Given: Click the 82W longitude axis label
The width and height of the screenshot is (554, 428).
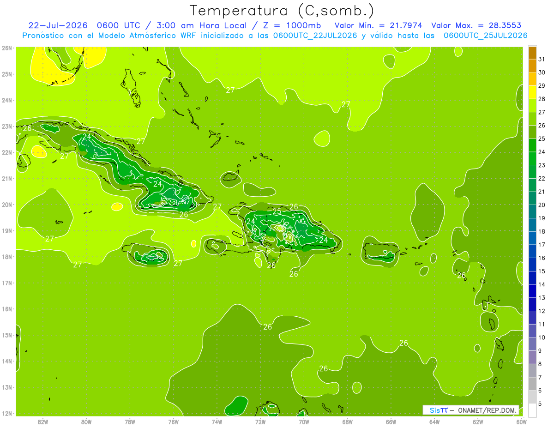Looking at the screenshot, I should click(42, 422).
